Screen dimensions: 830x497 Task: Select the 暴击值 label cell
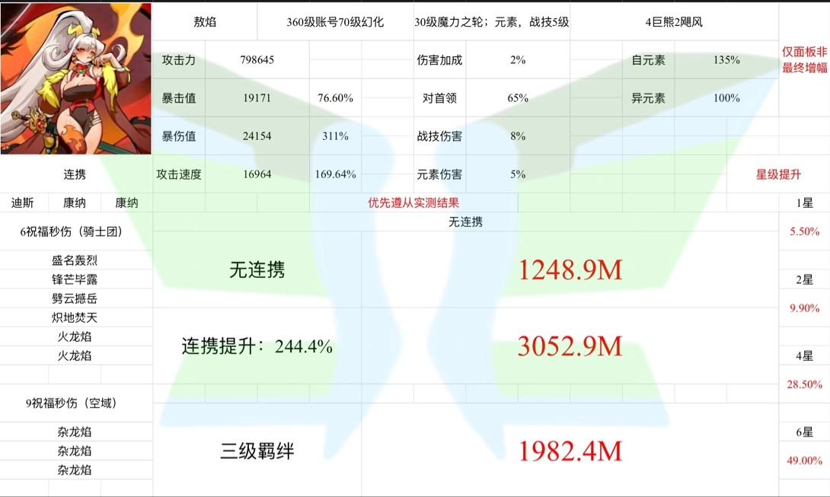pyautogui.click(x=179, y=98)
